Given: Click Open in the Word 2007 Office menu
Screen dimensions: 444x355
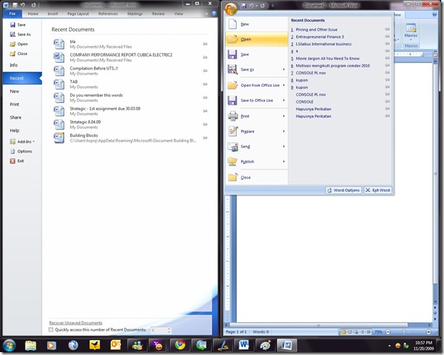Looking at the screenshot, I should [257, 39].
